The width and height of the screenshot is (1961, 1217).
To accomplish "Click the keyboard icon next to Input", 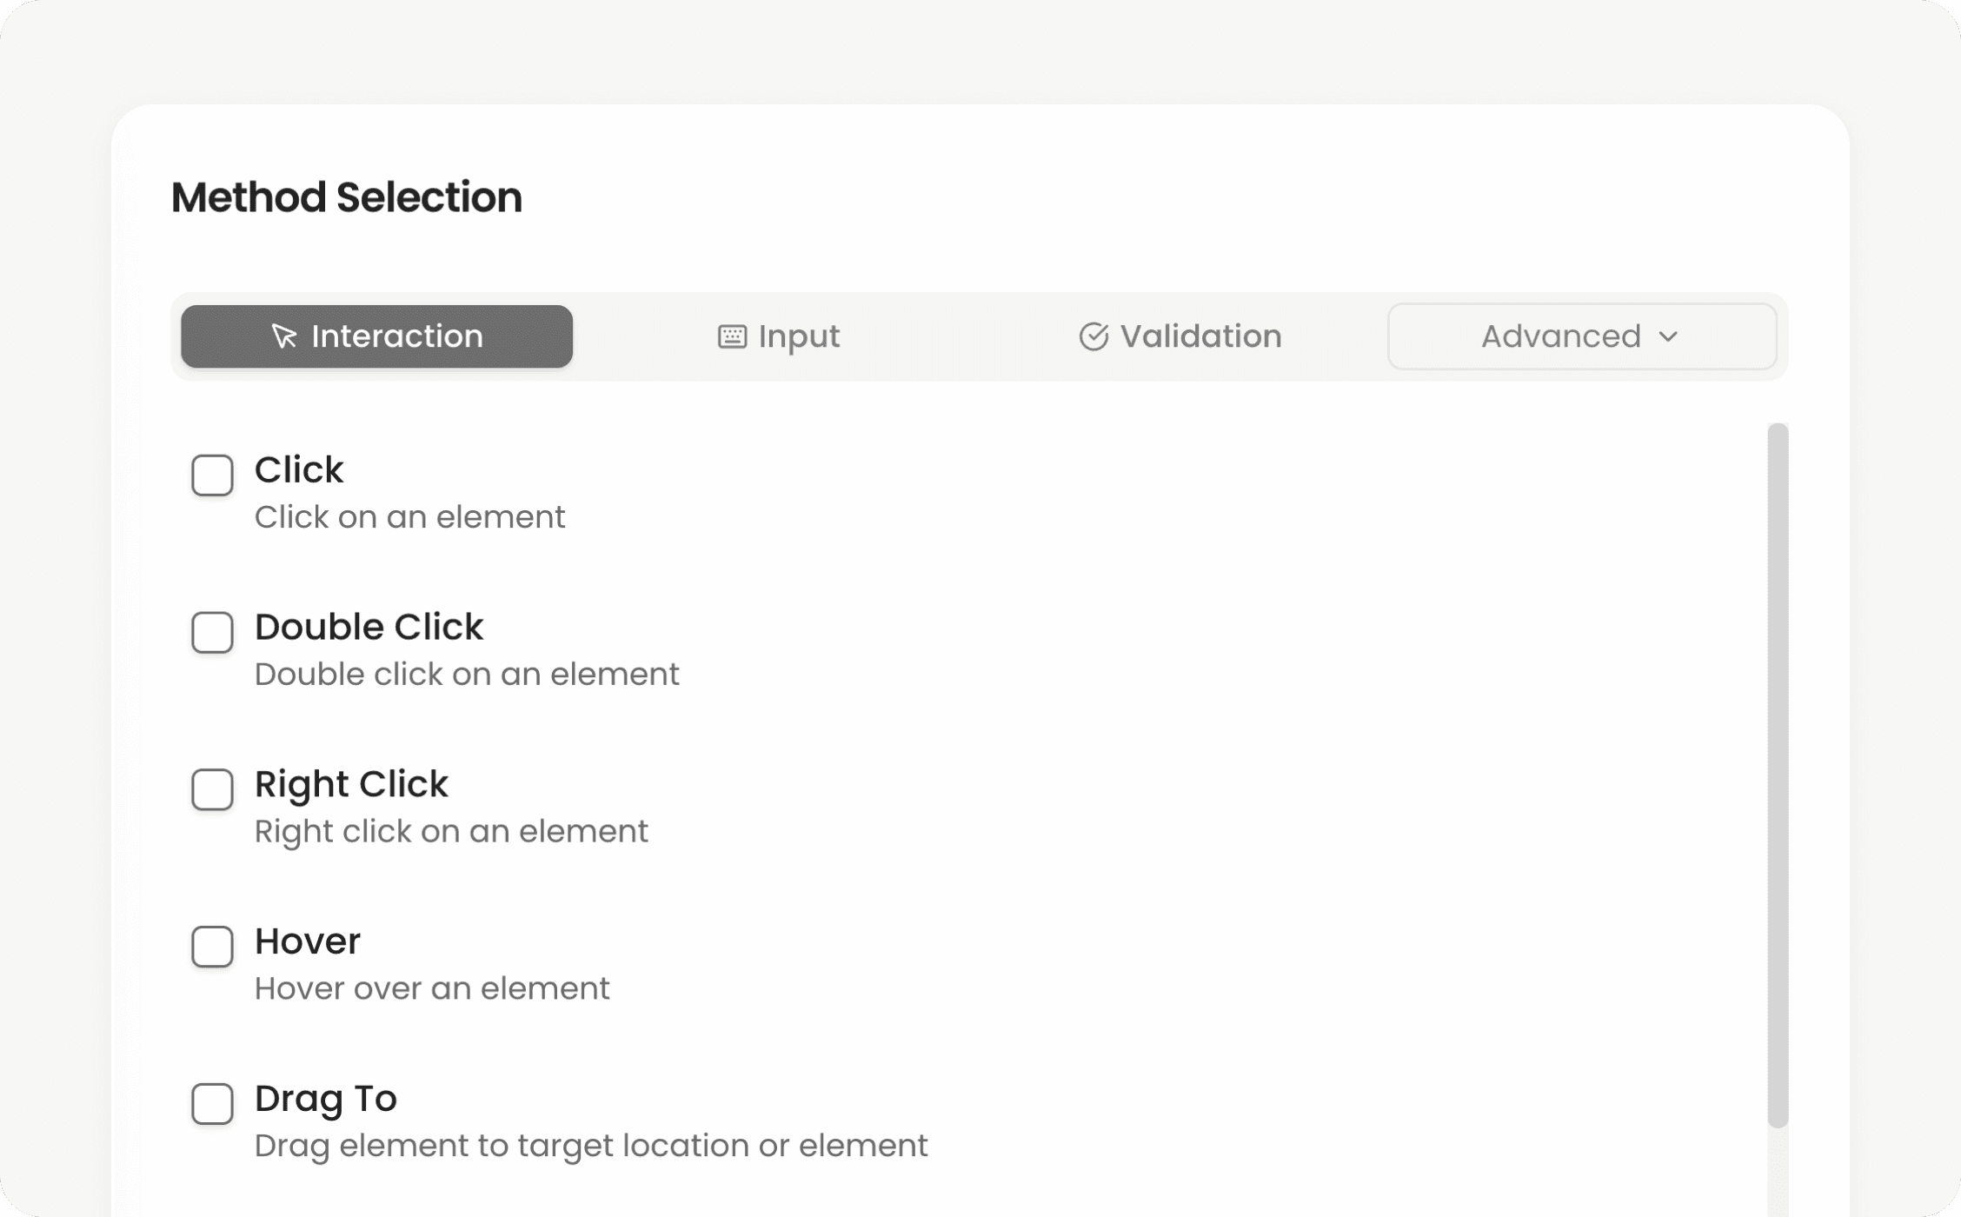I will point(731,336).
